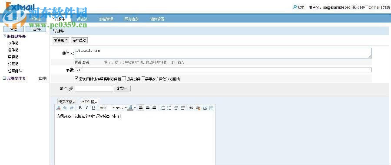The height and width of the screenshot is (165, 391).
Task: Click the 发送邮件 send button
Action: [60, 40]
